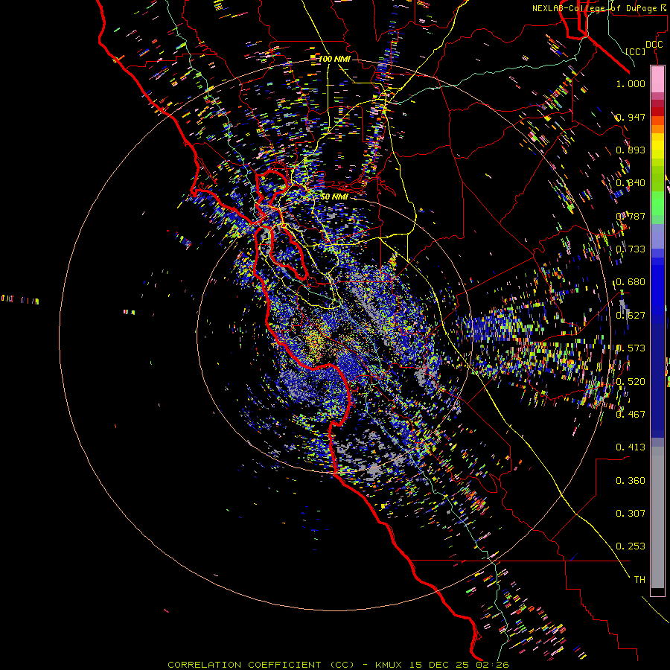The height and width of the screenshot is (670, 670).
Task: Click the 50 NMI range ring label
Action: click(334, 197)
